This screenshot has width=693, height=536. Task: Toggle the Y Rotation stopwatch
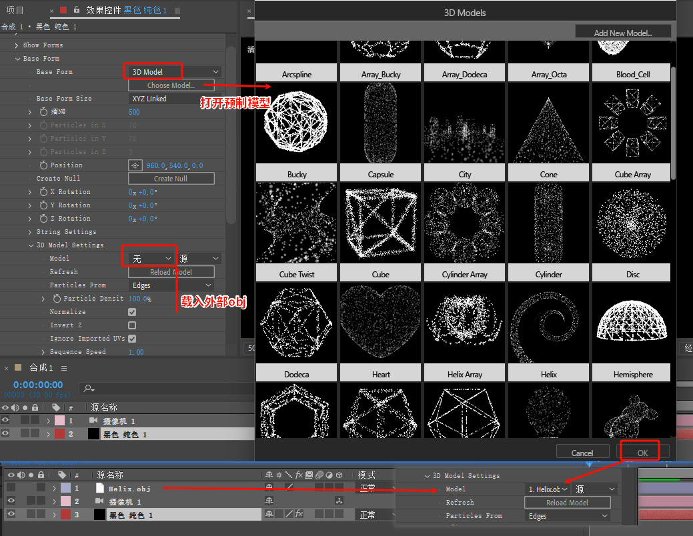tap(43, 205)
